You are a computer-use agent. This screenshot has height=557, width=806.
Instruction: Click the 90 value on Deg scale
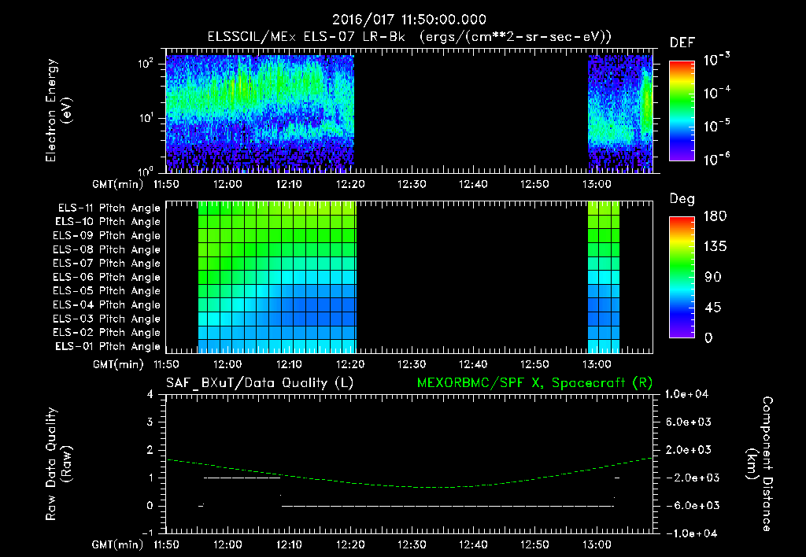(x=713, y=278)
